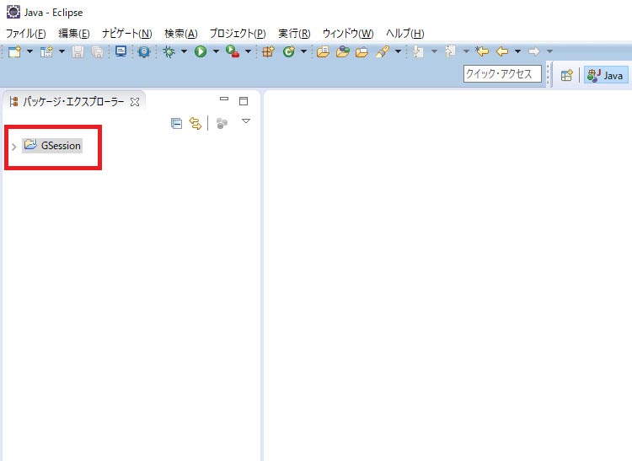The width and height of the screenshot is (632, 461).
Task: Click the Open Type folder icon
Action: (x=323, y=51)
